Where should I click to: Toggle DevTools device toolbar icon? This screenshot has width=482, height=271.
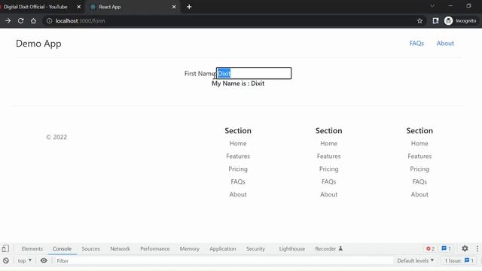pyautogui.click(x=5, y=248)
